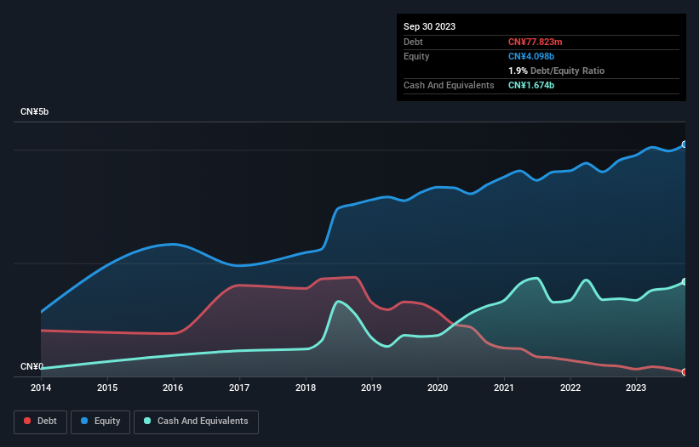Toggle Cash And Equivalents legend button

(196, 422)
